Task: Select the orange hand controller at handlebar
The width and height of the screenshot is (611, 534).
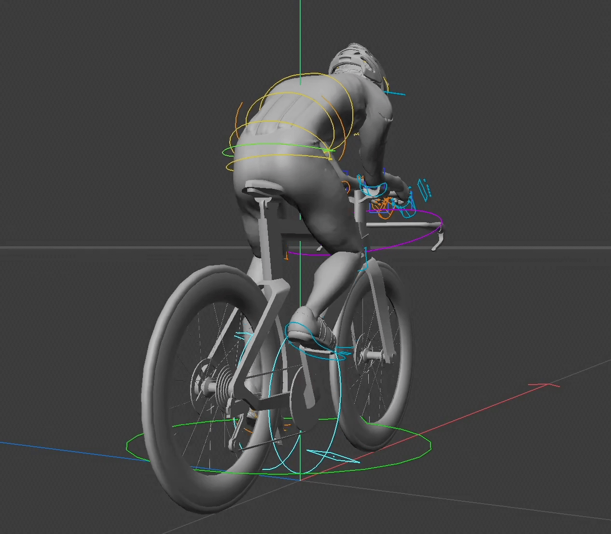Action: [386, 202]
